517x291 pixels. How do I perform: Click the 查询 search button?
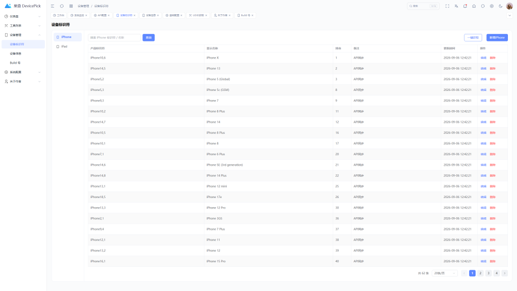coord(148,37)
